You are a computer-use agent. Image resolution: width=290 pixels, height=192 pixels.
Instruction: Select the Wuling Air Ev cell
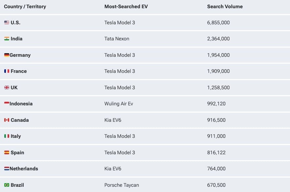click(119, 104)
